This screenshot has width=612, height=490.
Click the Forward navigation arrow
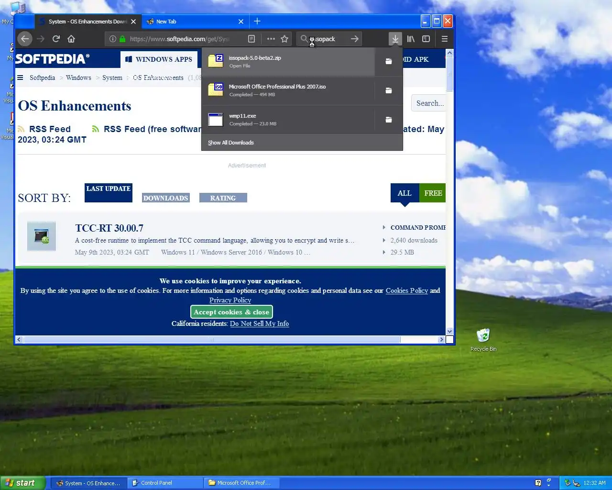coord(41,39)
